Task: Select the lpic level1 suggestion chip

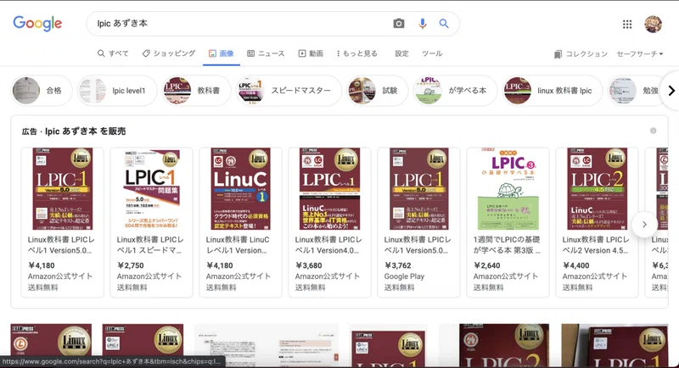Action: click(117, 91)
